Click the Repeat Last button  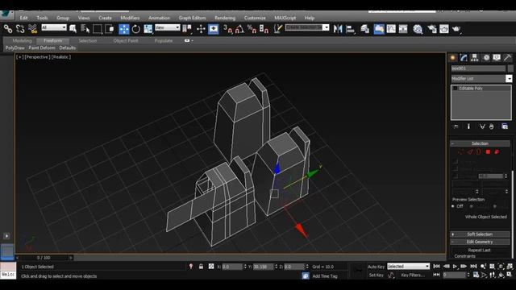[x=479, y=251]
